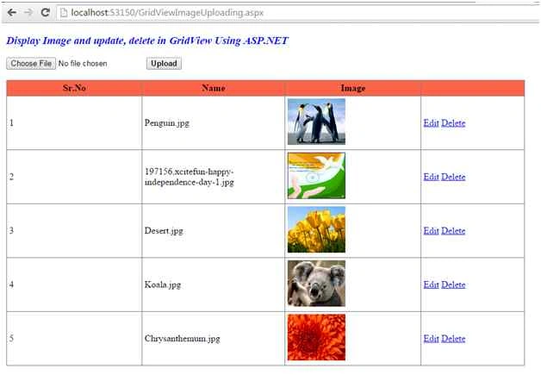Focus the localhost address bar URL
This screenshot has width=541, height=375.
click(167, 13)
